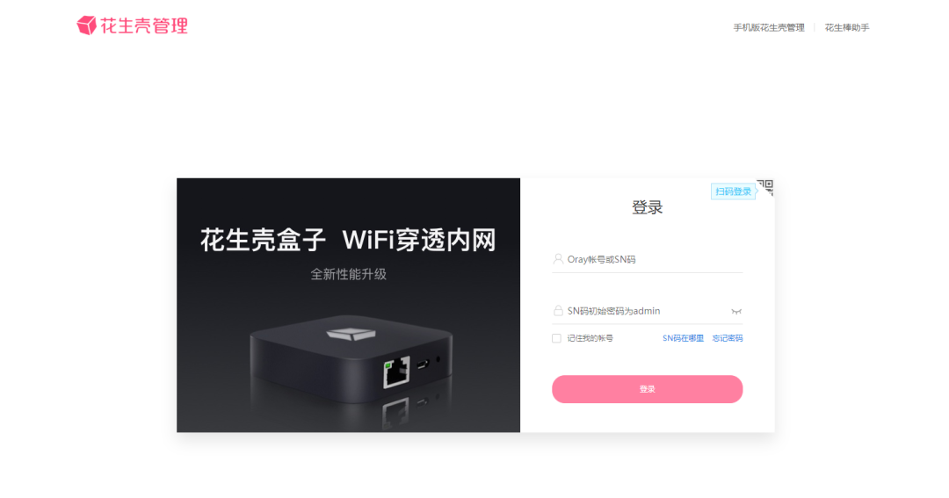Toggle password visibility eye icon
Viewport: 949px width, 498px height.
(736, 312)
